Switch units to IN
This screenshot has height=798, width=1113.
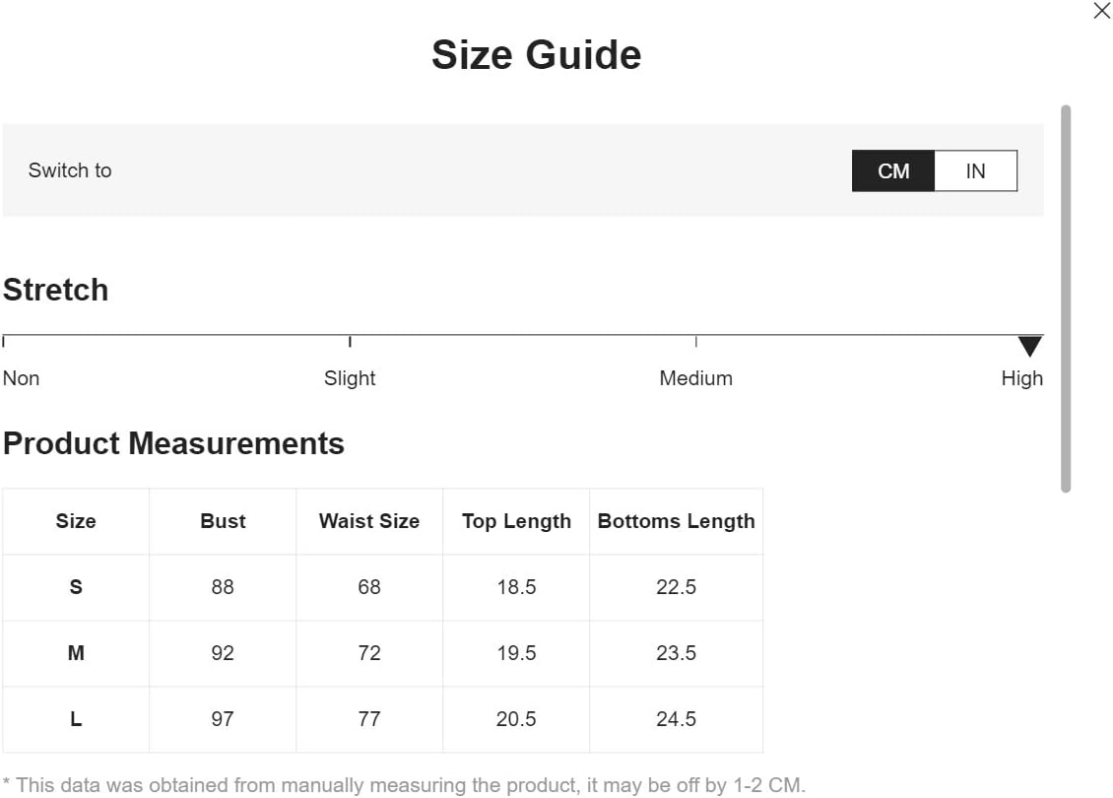coord(975,171)
